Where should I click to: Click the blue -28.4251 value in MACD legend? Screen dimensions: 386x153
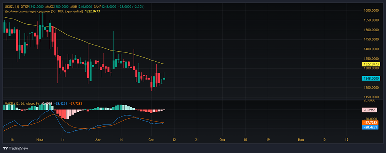60,104
